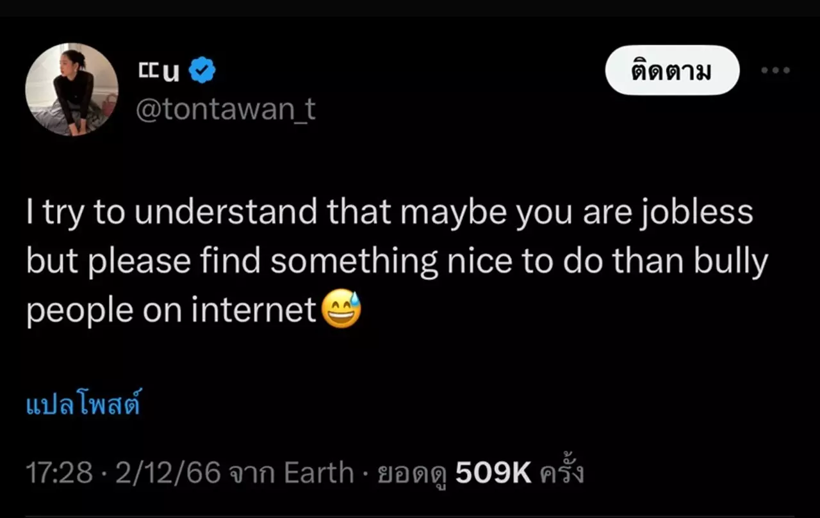Click the 'people on internet' text line
The height and width of the screenshot is (518, 820).
point(172,311)
